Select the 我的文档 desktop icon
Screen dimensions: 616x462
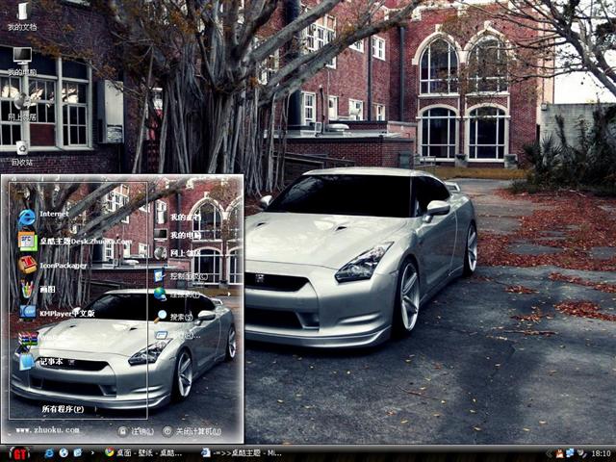point(22,17)
